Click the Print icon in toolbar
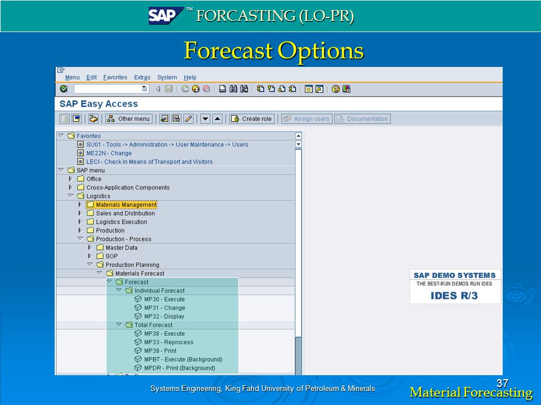Screen dimensions: 541x405 tap(223, 89)
